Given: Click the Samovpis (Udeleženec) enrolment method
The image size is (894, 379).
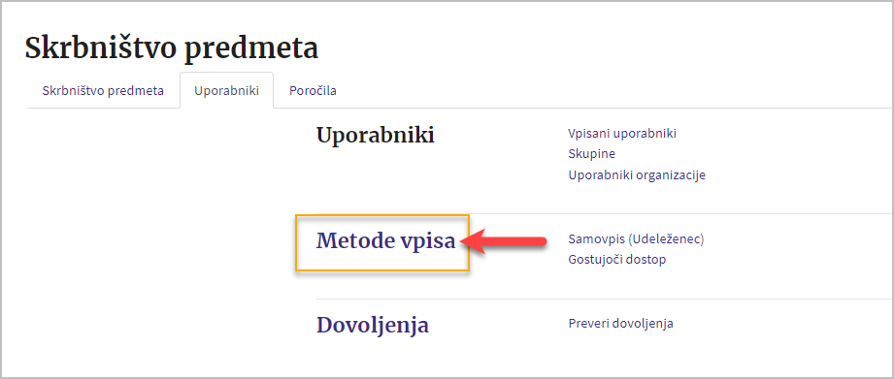Looking at the screenshot, I should [637, 239].
